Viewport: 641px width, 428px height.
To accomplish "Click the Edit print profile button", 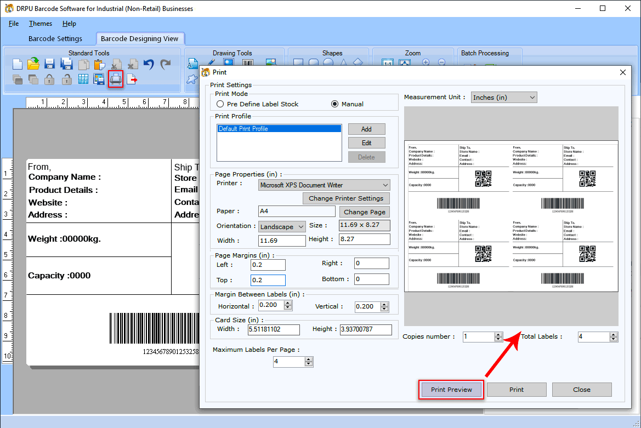I will tap(367, 143).
